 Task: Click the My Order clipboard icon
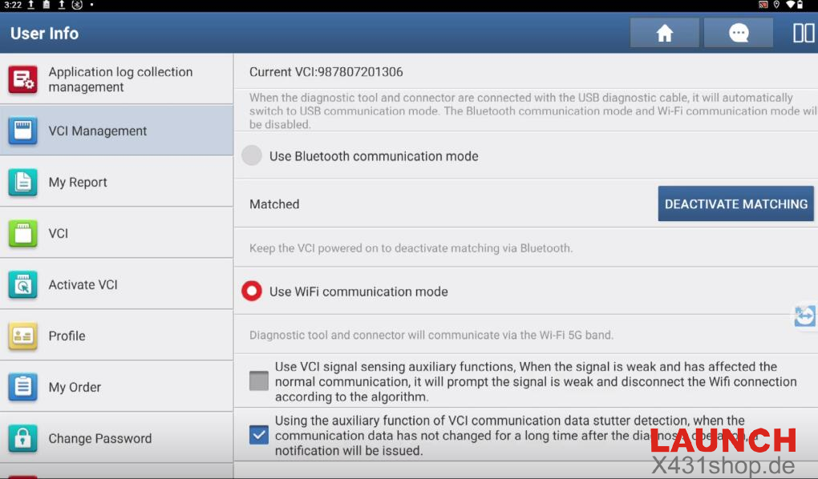[x=22, y=387]
